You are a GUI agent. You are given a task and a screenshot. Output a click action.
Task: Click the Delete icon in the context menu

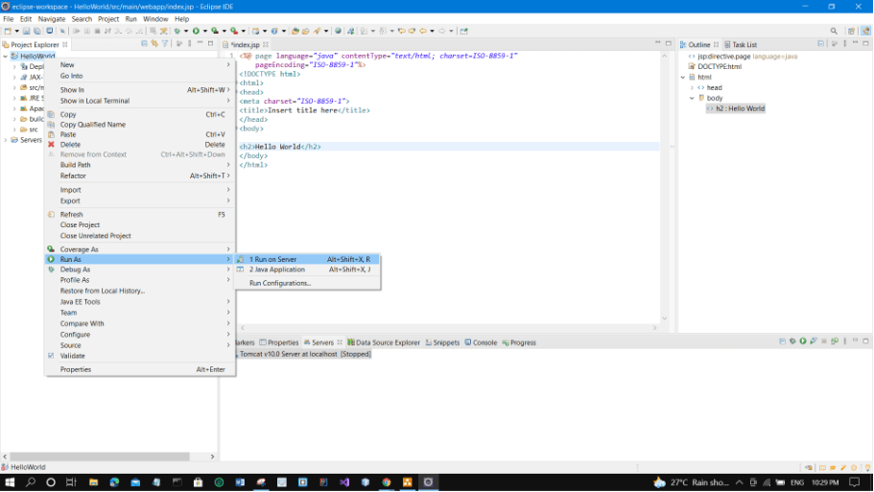pos(51,145)
